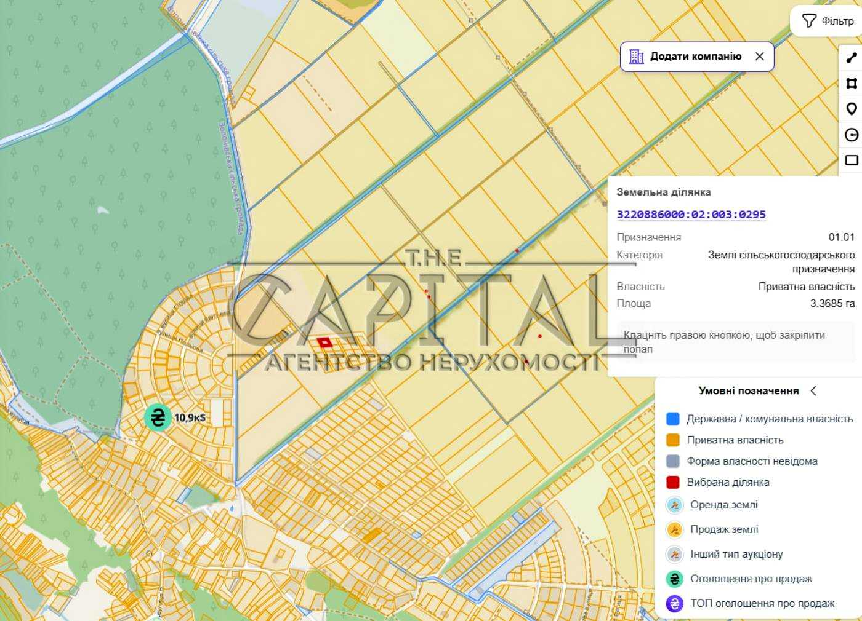Viewport: 862px width, 621px height.
Task: Click the building icon beside Додати компанію
Action: tap(636, 57)
